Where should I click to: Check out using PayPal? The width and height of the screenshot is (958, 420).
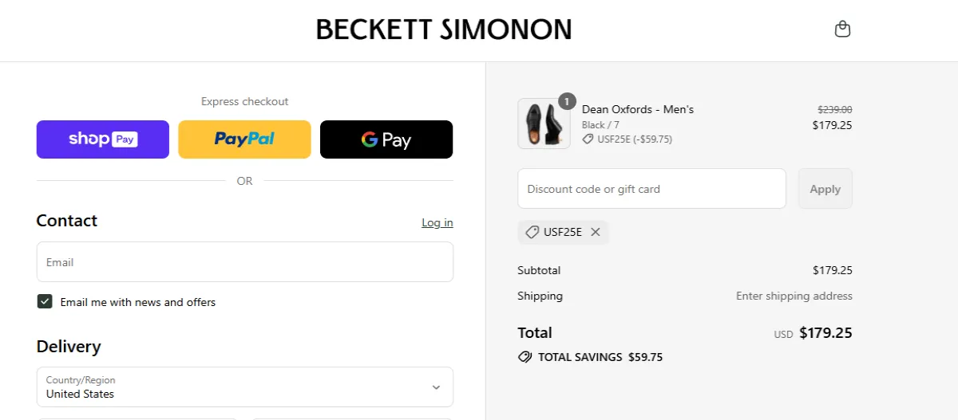[244, 139]
